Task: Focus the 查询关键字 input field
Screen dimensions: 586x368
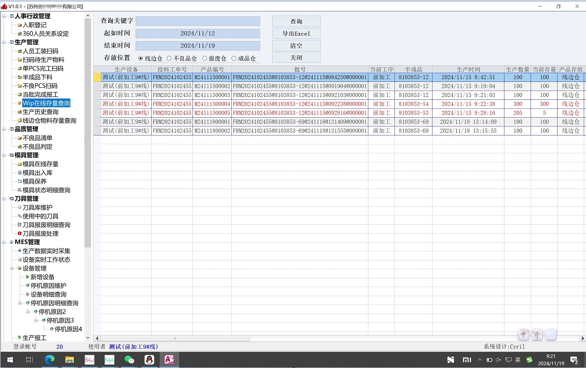Action: point(198,22)
